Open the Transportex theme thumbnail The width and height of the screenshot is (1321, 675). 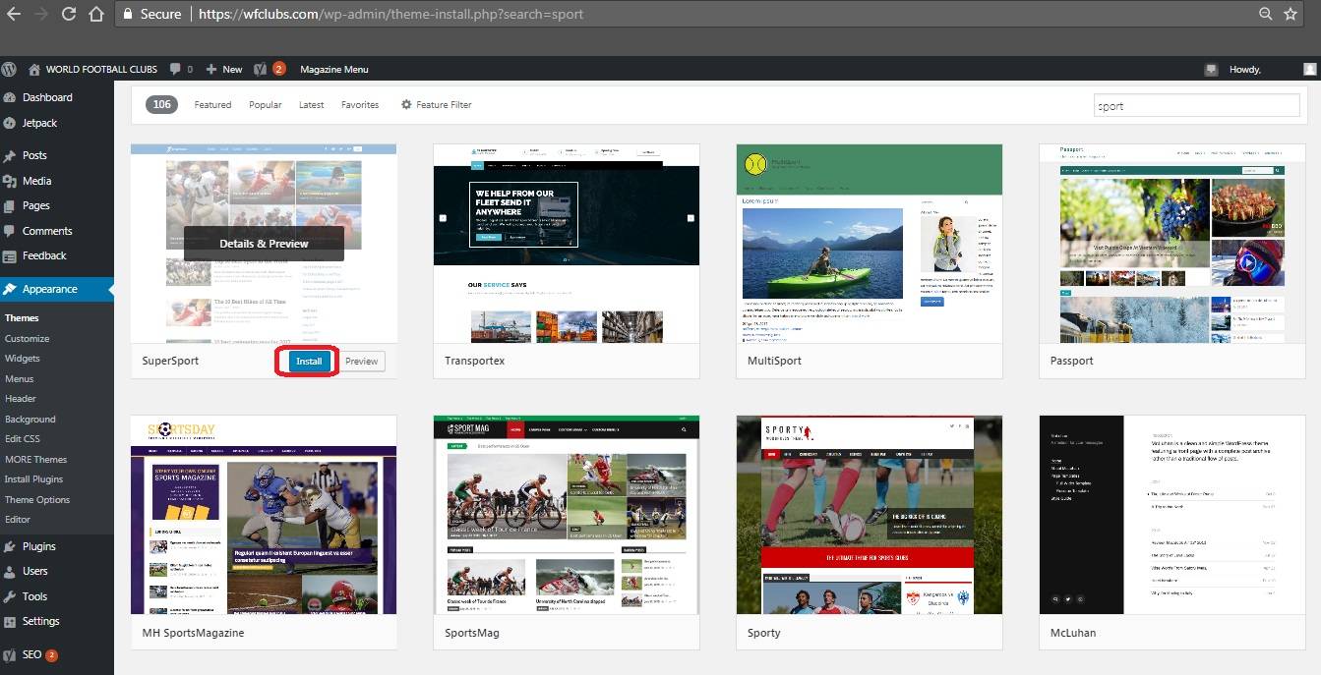click(567, 244)
